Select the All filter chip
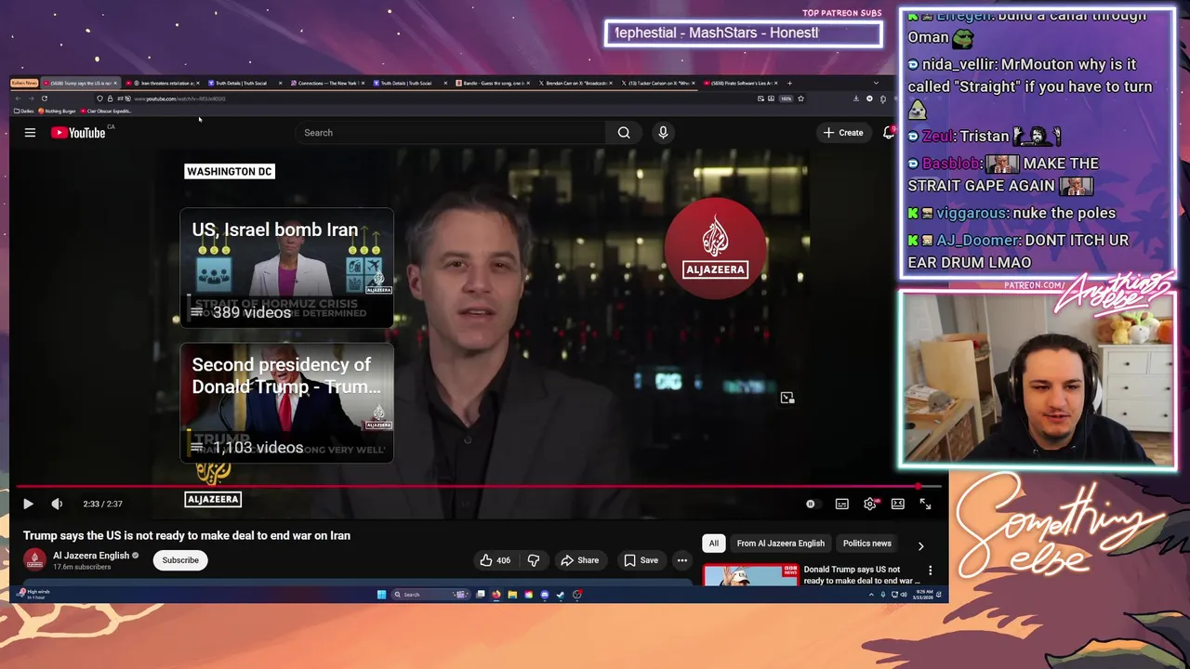The image size is (1190, 669). click(714, 544)
